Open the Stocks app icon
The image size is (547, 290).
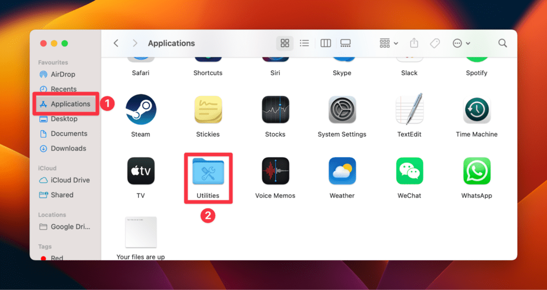[x=275, y=109]
